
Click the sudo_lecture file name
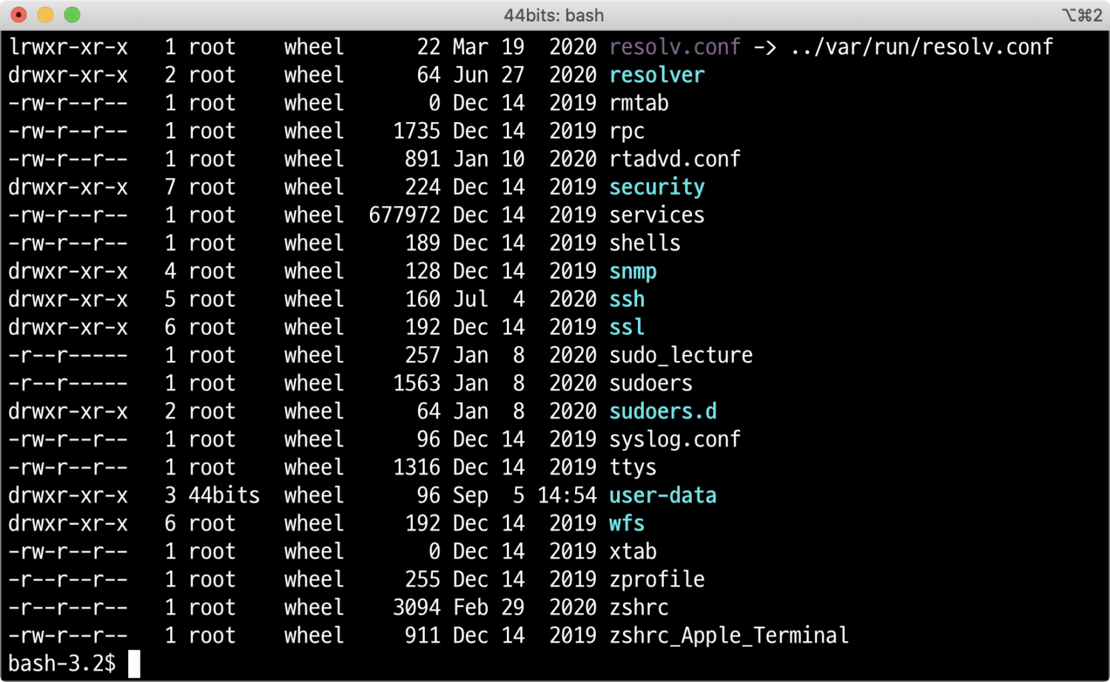coord(681,356)
